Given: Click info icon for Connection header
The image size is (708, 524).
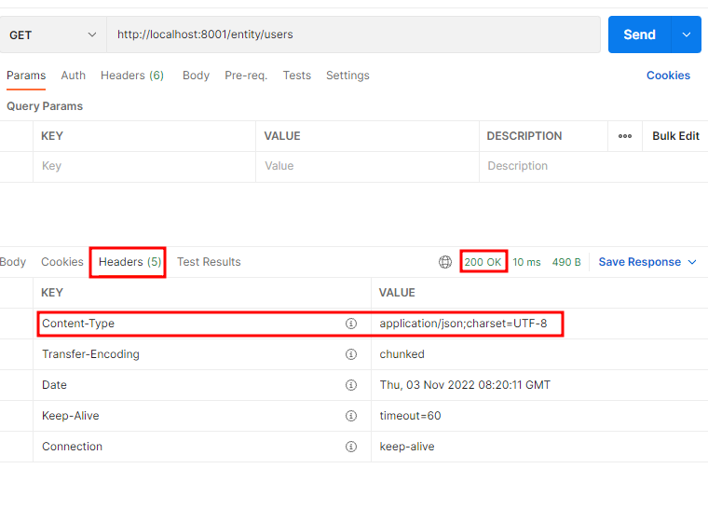Looking at the screenshot, I should (351, 447).
